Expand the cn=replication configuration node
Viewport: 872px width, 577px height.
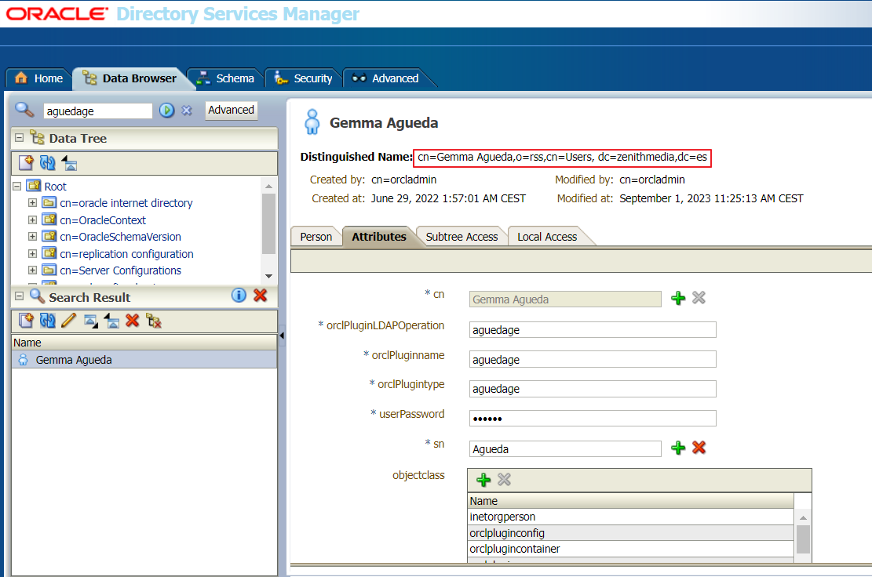32,254
